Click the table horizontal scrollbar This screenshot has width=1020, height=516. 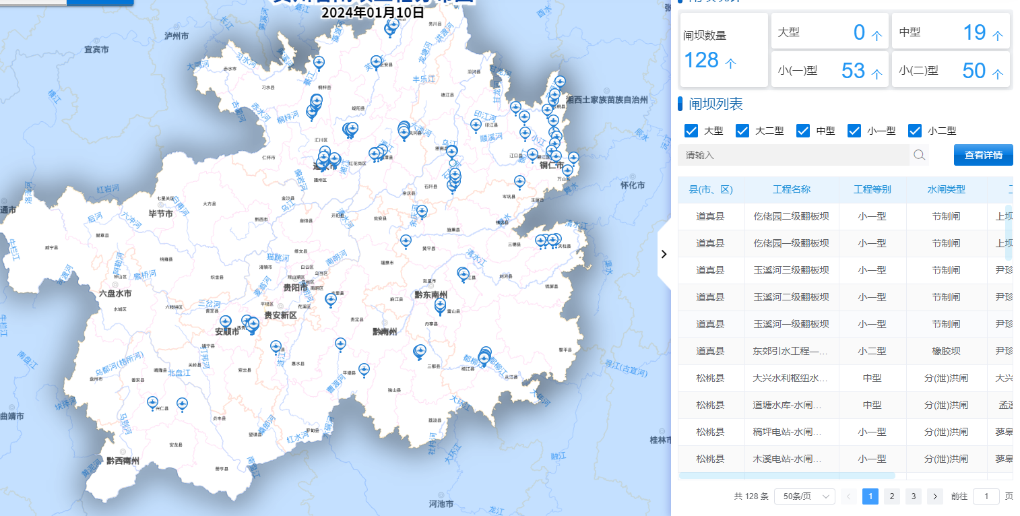pos(787,476)
